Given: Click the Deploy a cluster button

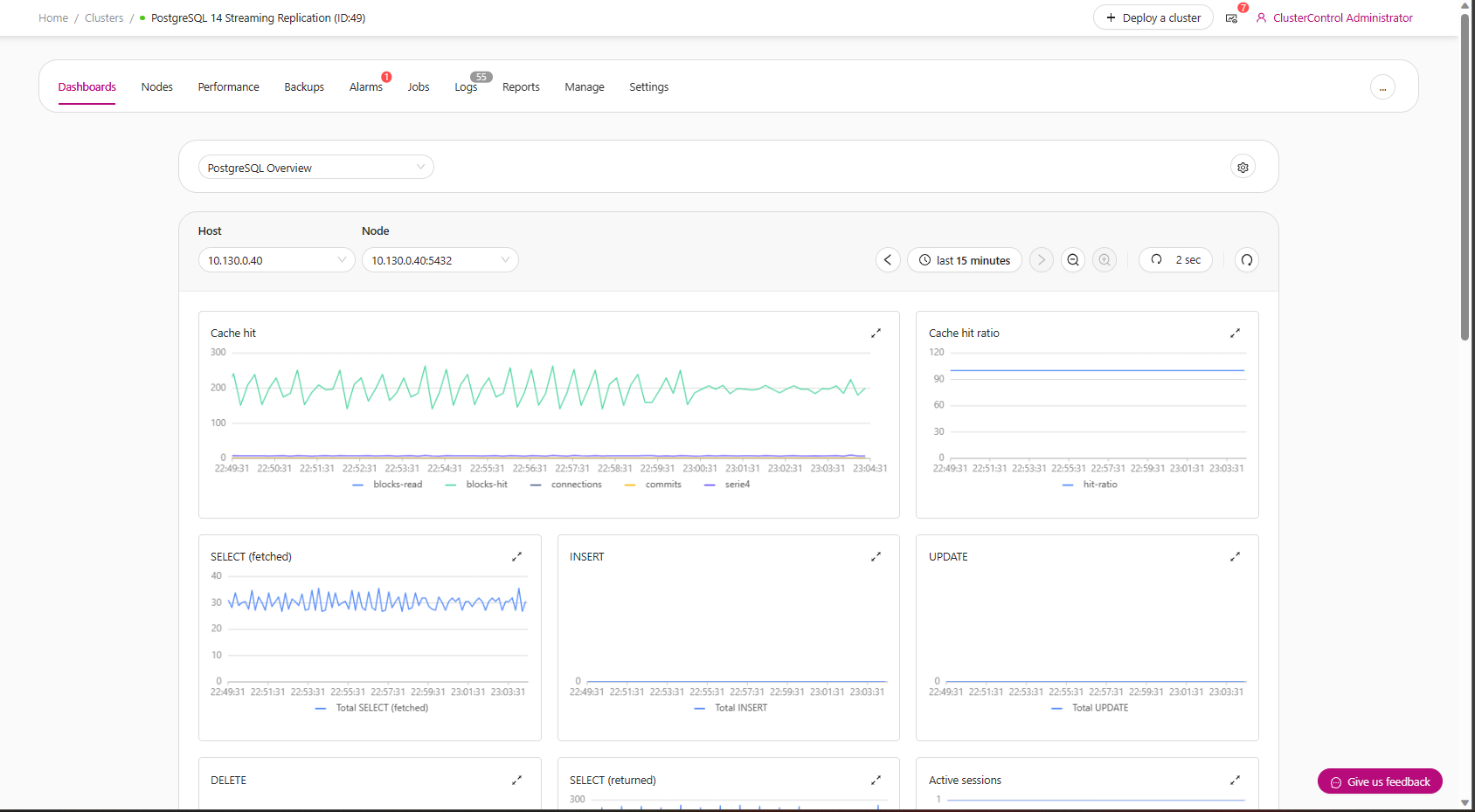Looking at the screenshot, I should 1153,17.
